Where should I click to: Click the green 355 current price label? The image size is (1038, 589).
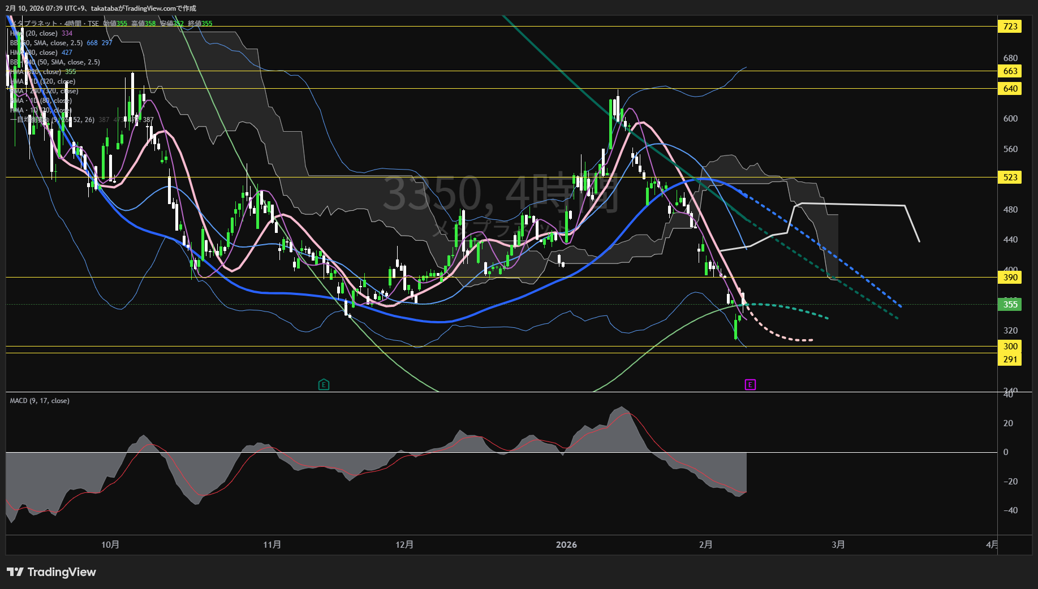pyautogui.click(x=1010, y=305)
